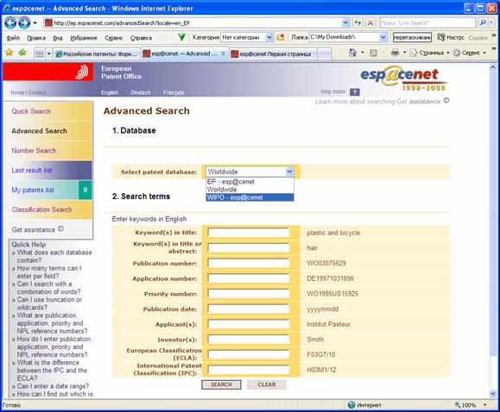
Task: Click the Home page toolbar icon
Action: (x=352, y=53)
